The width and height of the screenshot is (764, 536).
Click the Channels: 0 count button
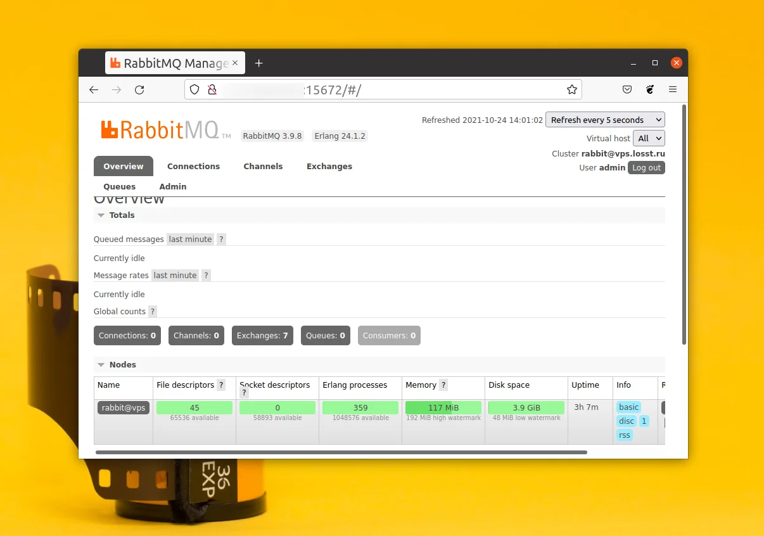(196, 336)
